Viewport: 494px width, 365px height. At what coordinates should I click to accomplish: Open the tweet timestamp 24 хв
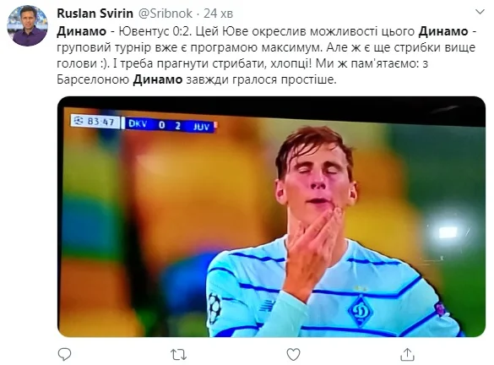coord(218,14)
